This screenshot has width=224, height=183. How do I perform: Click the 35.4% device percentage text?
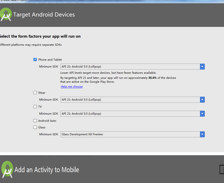(x=152, y=78)
